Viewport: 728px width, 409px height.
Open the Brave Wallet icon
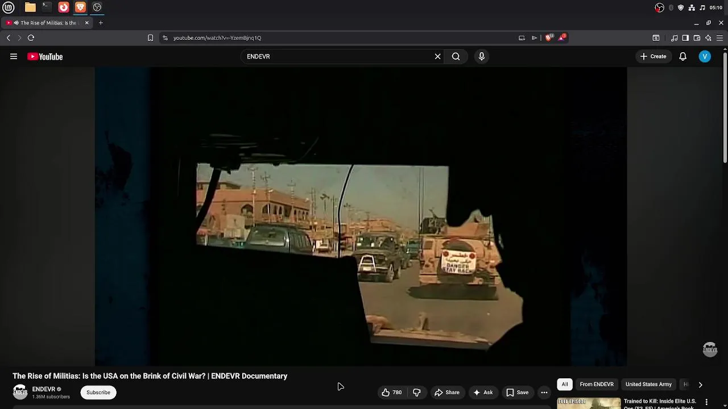697,38
